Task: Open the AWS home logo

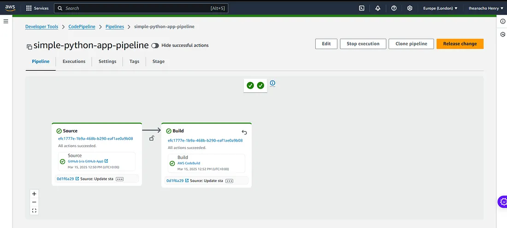Action: click(x=10, y=8)
